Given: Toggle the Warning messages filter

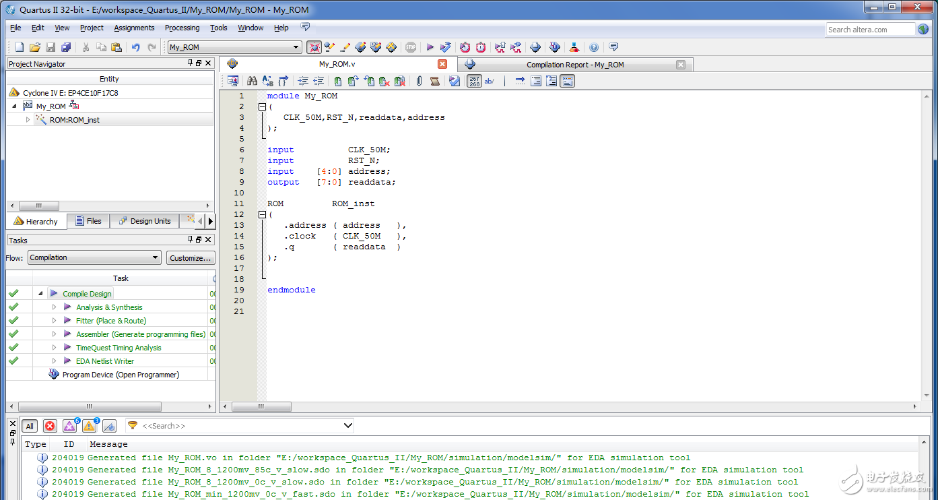Looking at the screenshot, I should tap(89, 426).
